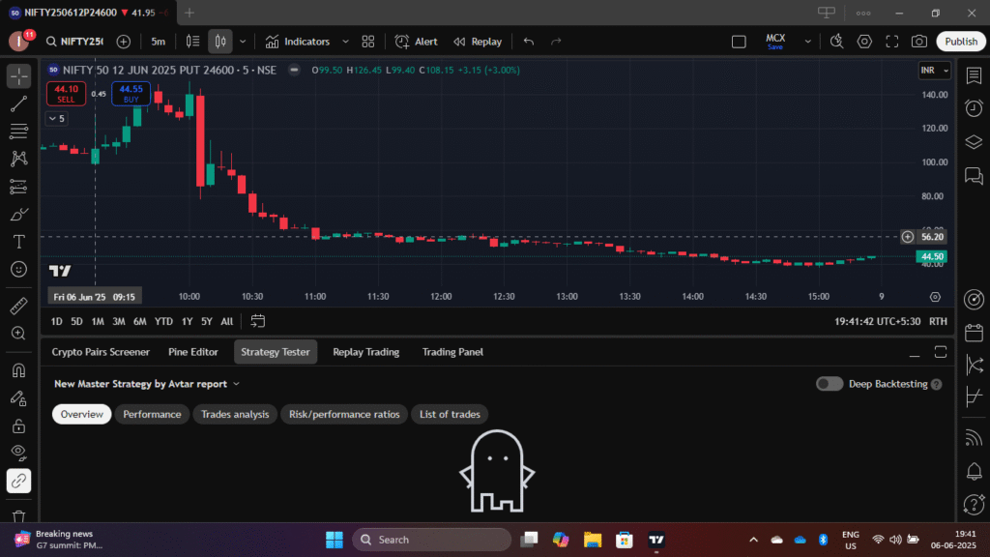Expand the Indicators favorites dropdown
The width and height of the screenshot is (990, 557).
point(345,42)
